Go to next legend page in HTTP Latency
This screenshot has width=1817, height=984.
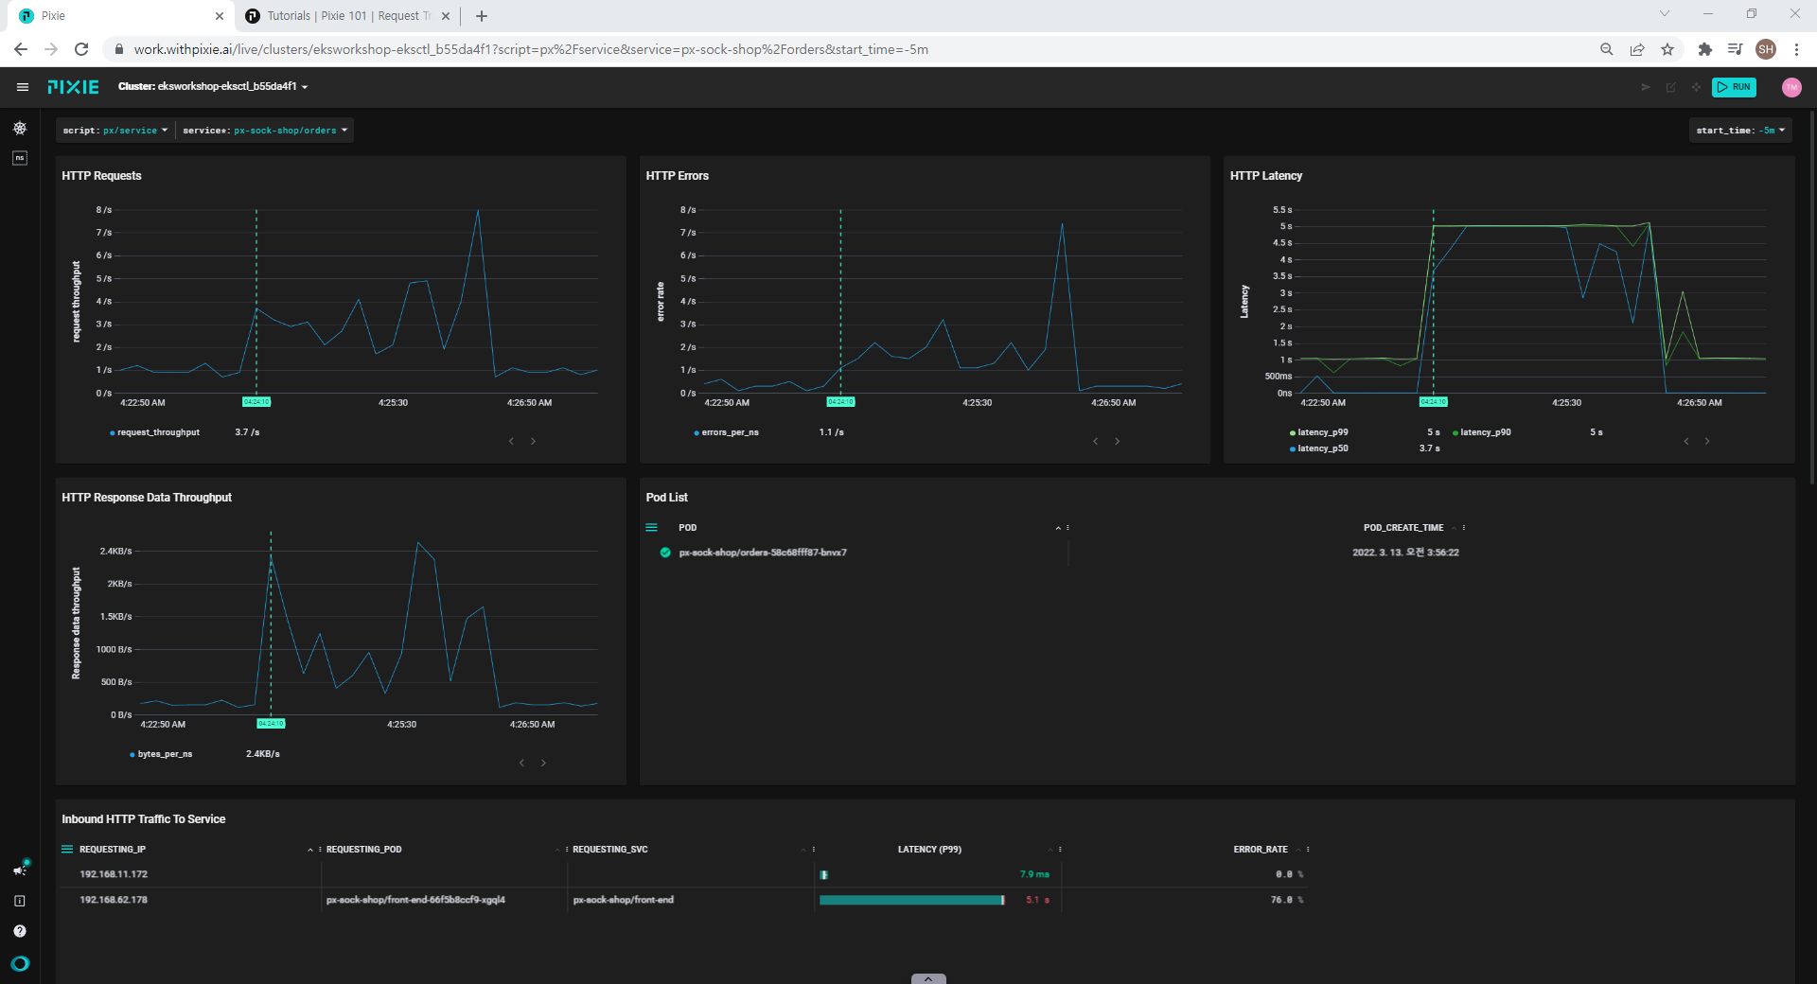1707,441
